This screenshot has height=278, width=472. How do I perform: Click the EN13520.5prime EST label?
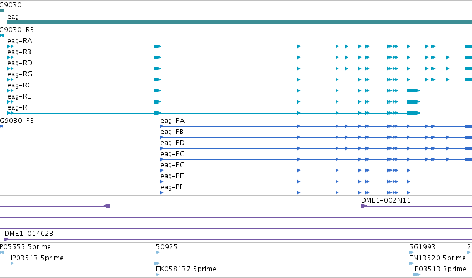(438, 258)
